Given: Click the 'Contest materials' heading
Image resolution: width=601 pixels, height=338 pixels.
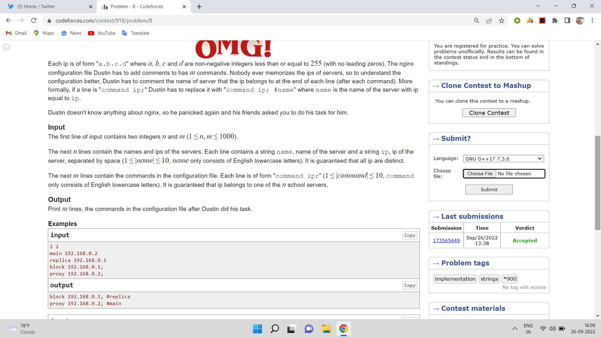Looking at the screenshot, I should pos(473,308).
